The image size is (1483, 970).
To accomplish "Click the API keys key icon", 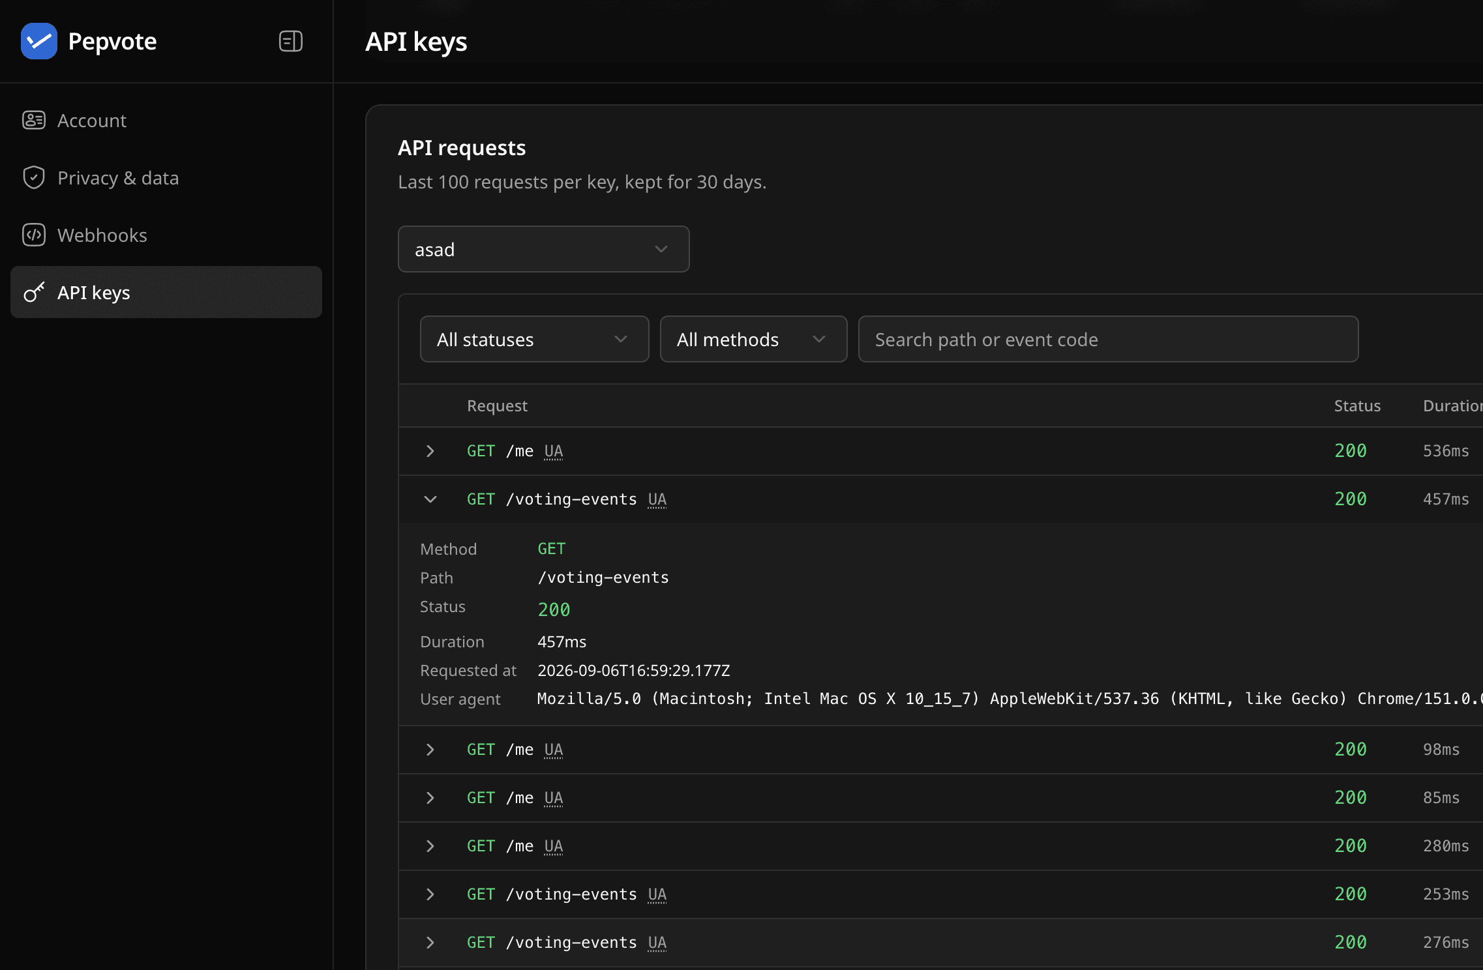I will pos(34,293).
